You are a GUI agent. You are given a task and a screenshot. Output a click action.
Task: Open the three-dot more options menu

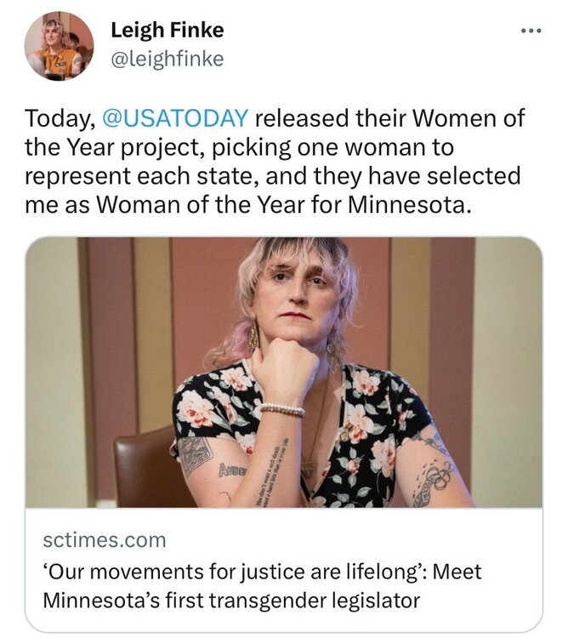[x=530, y=30]
